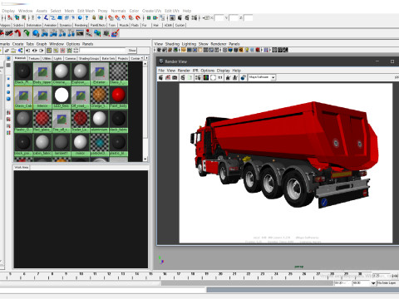Click the render window shelf icon
This screenshot has width=399, height=299.
coord(80,33)
